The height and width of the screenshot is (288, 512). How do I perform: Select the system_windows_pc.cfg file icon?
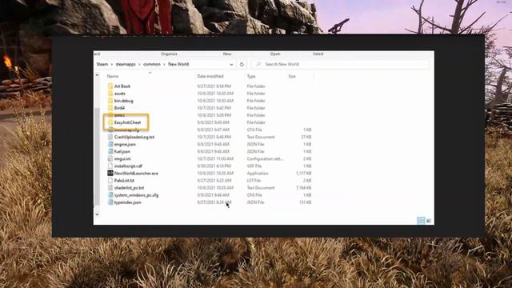tap(110, 195)
